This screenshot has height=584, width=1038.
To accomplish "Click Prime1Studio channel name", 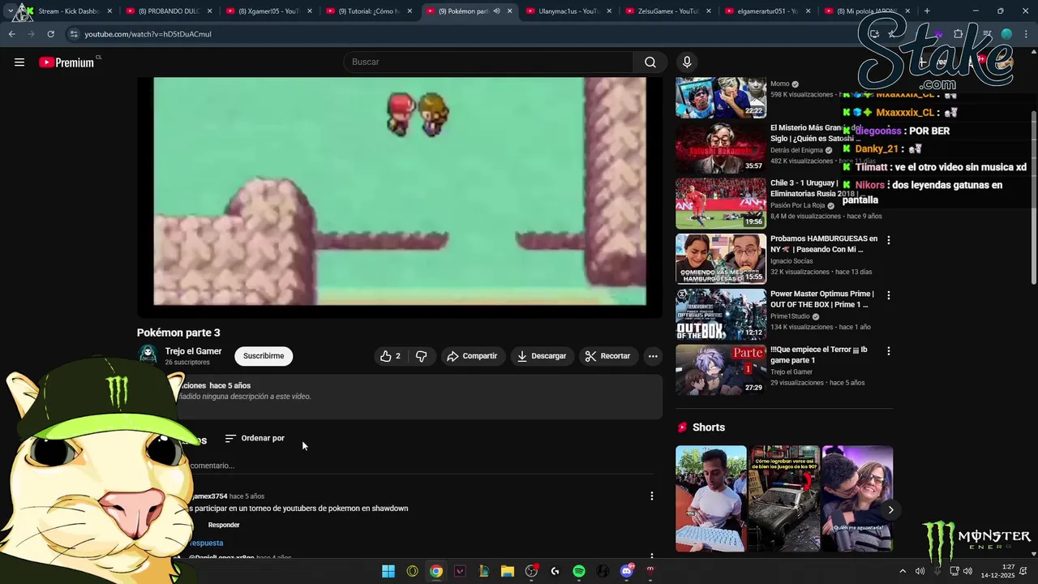I will tap(791, 316).
